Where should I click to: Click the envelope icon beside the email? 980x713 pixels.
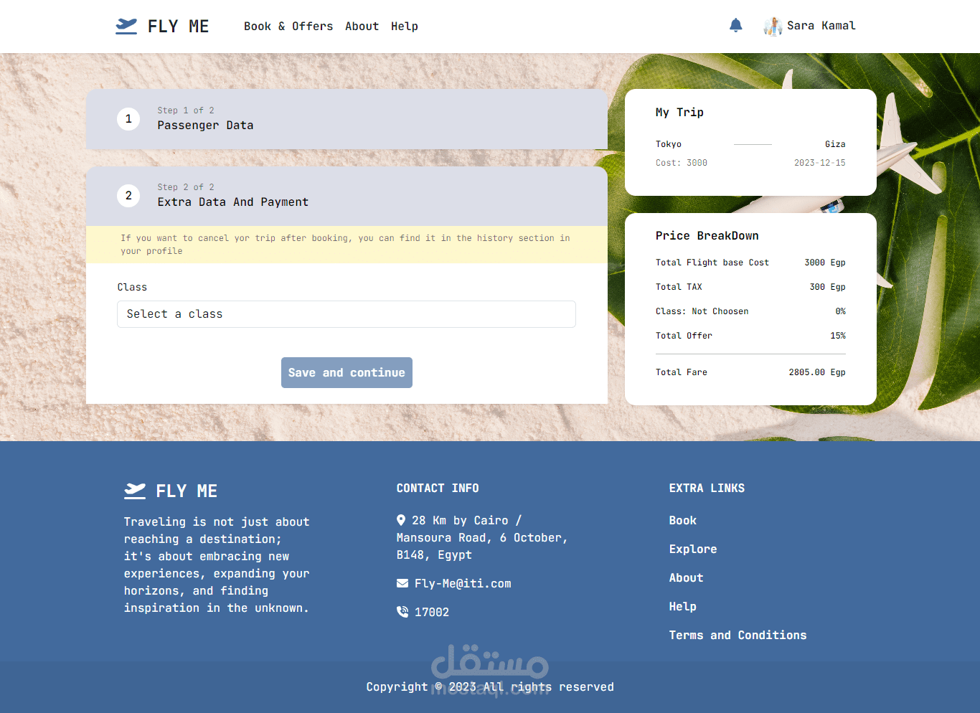(x=402, y=582)
